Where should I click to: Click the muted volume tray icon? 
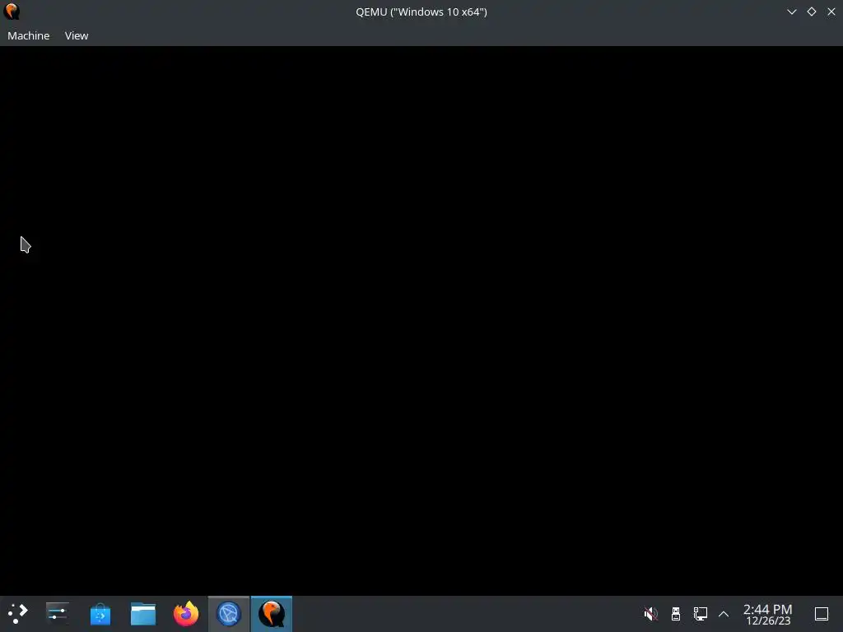650,613
